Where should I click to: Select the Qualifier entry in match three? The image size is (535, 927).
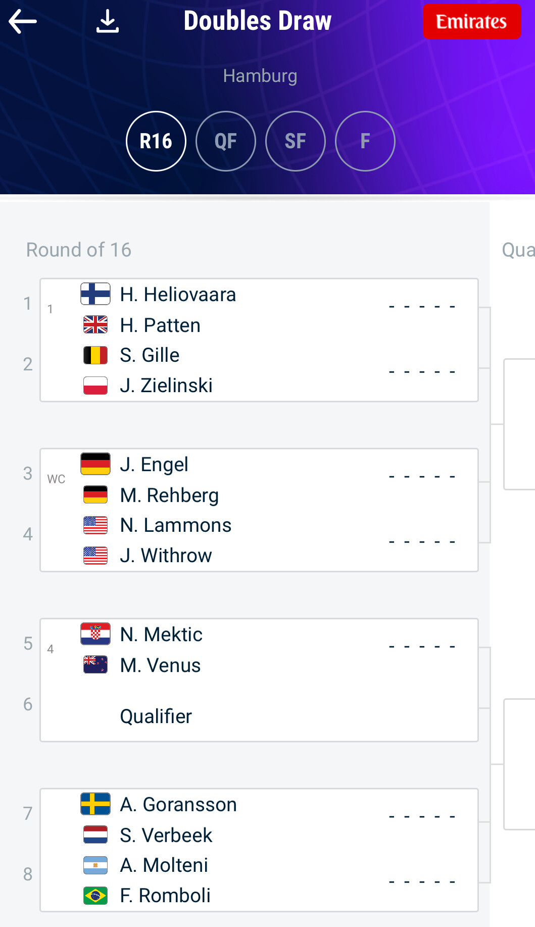click(x=156, y=717)
